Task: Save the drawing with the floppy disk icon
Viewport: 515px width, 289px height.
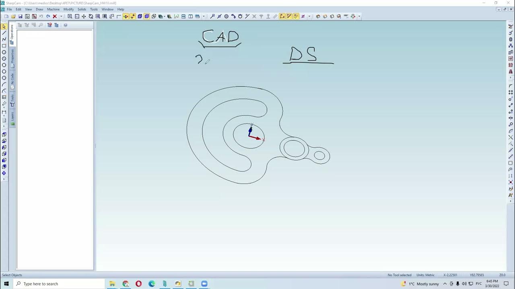Action: click(20, 16)
